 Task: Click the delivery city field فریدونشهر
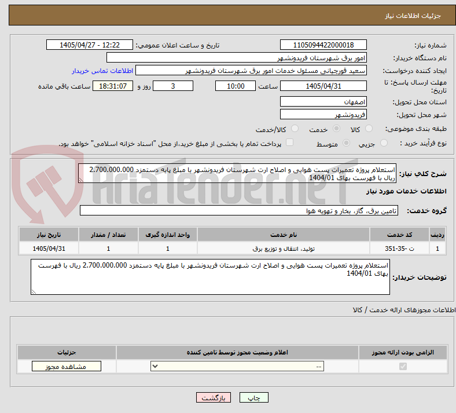[323, 114]
